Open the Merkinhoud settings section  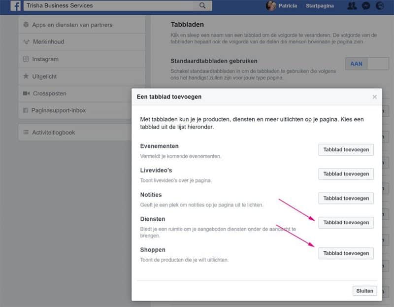pyautogui.click(x=82, y=42)
